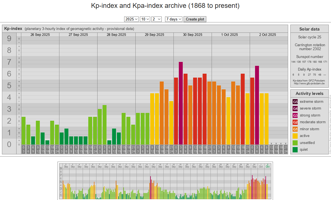The width and height of the screenshot is (331, 200).
Task: Open the year dropdown showing 2025
Action: pos(131,19)
